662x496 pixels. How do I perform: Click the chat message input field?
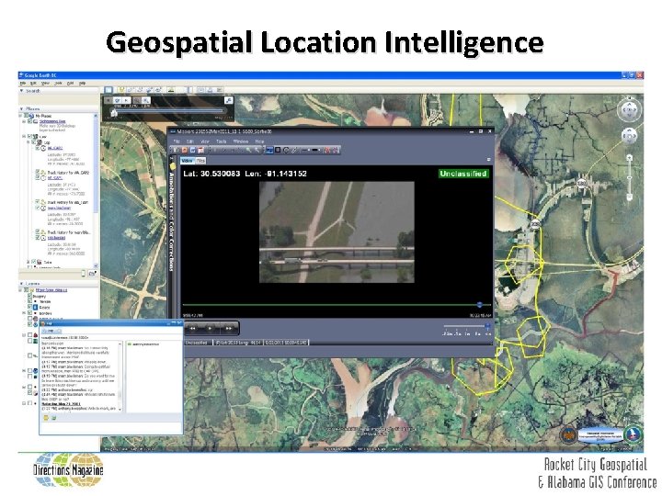111,428
